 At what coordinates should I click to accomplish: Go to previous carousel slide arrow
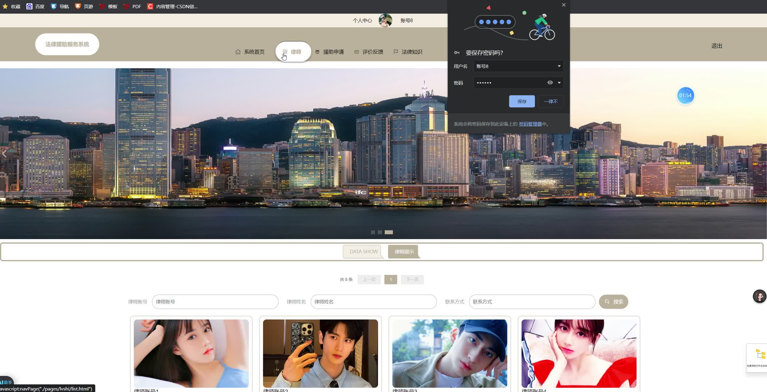(x=4, y=154)
